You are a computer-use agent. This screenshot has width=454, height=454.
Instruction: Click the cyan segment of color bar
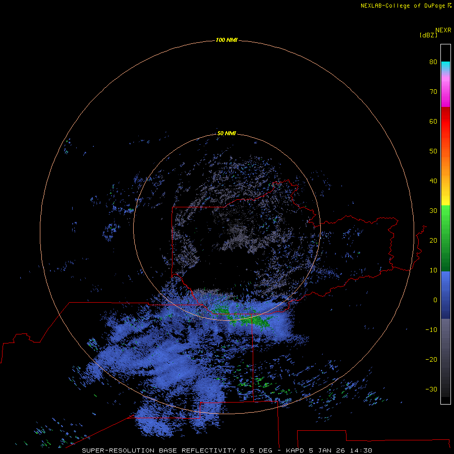[445, 66]
